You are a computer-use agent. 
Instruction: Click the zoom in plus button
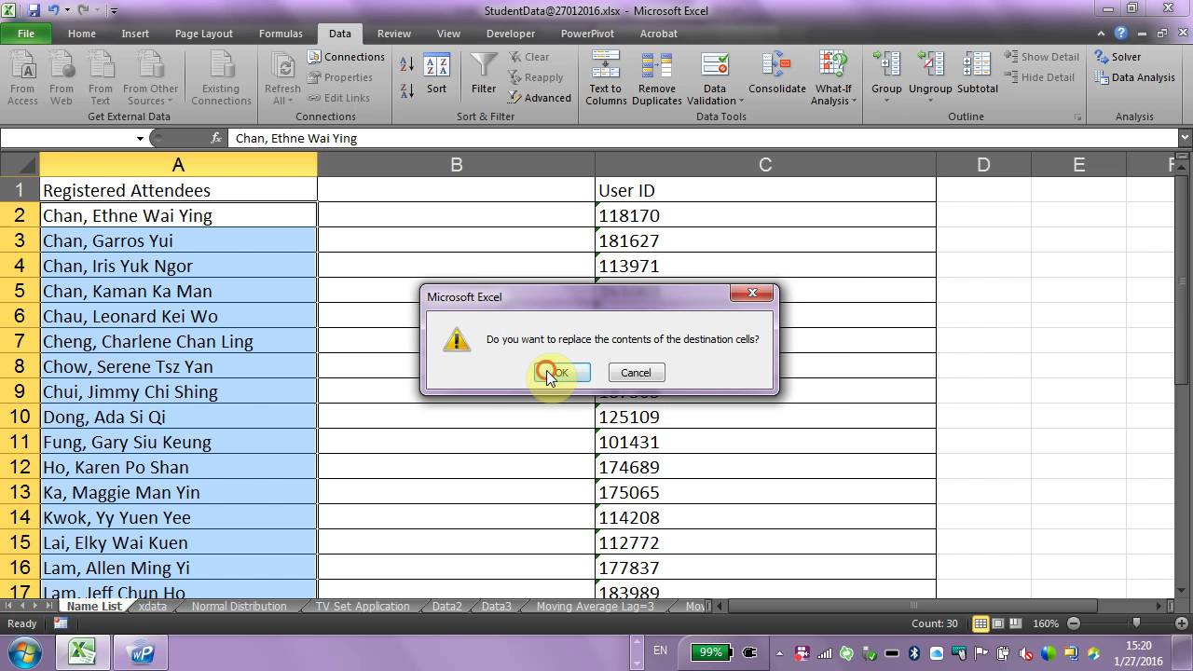tap(1183, 623)
